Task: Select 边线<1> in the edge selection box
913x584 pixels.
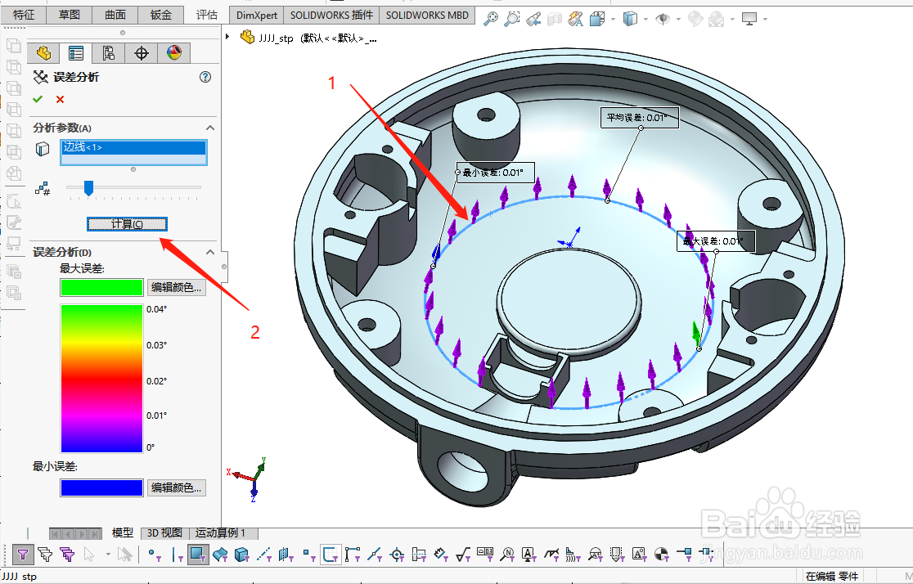Action: point(133,147)
